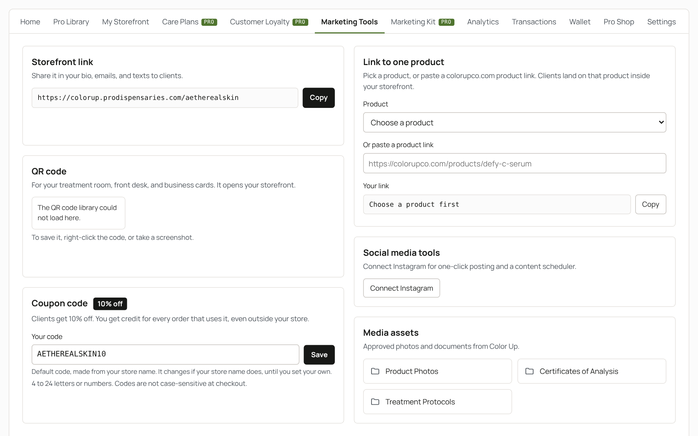Click the Link to one product heading
This screenshot has height=436, width=698.
404,62
